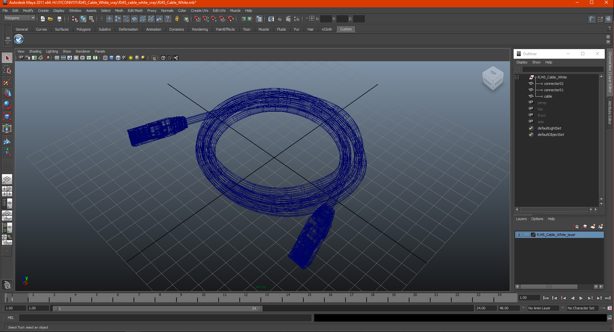Open the anim layer dropdown arrow

[x=523, y=308]
